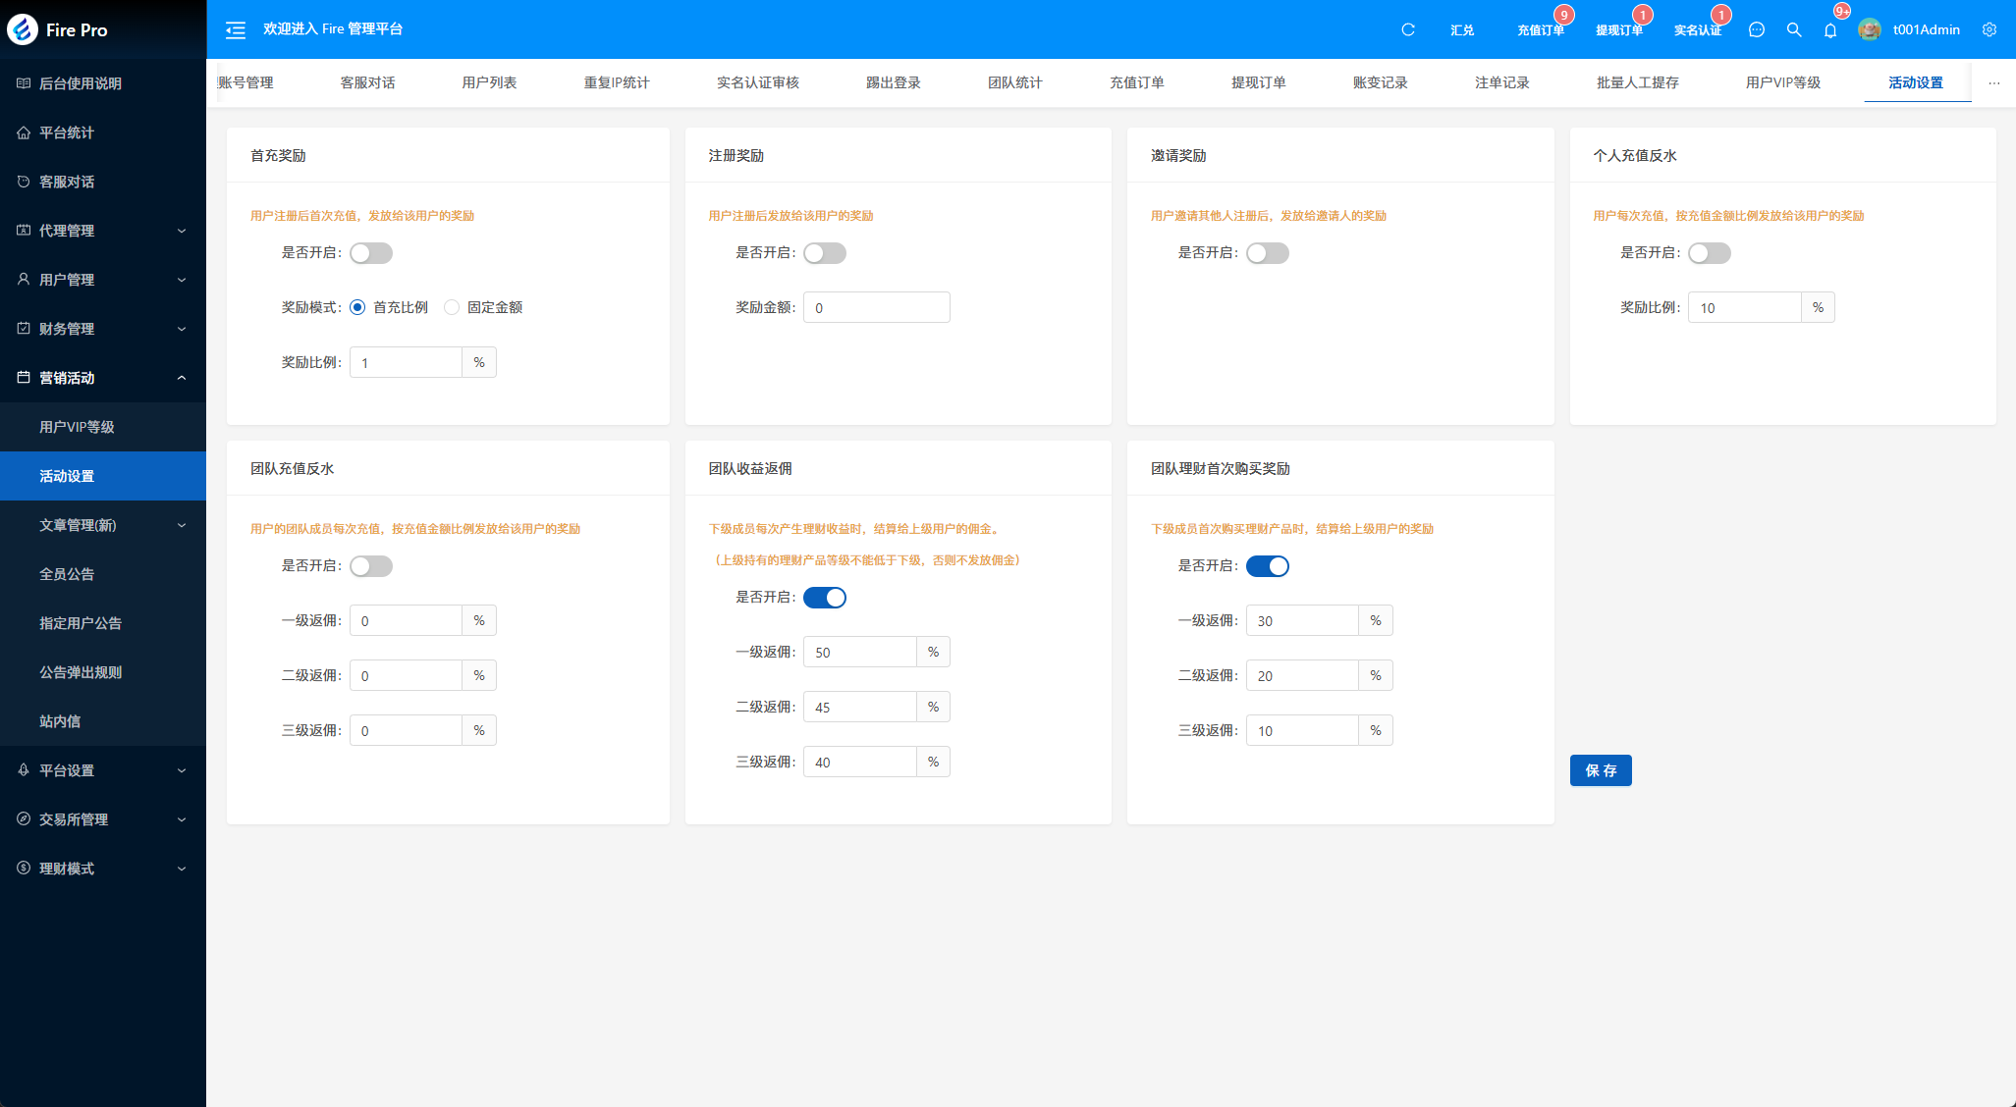Open the notification bell icon
Screen dimensions: 2016x1107
pyautogui.click(x=1830, y=30)
